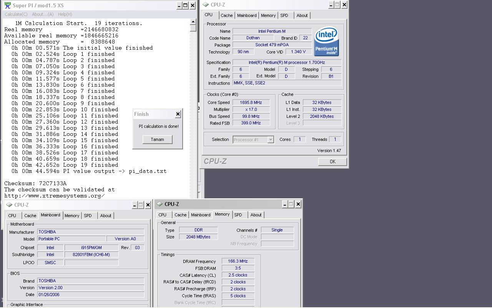This screenshot has width=492, height=308.
Task: Click the xtremesystems.org URL text
Action: [x=54, y=196]
